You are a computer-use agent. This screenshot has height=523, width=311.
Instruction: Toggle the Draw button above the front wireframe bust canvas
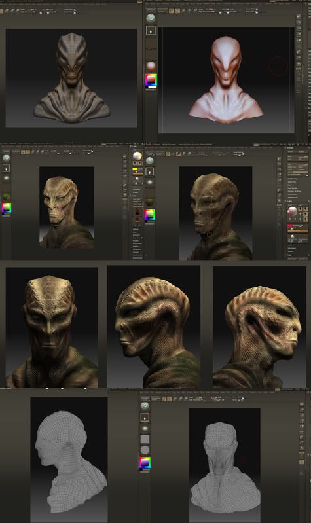click(170, 399)
